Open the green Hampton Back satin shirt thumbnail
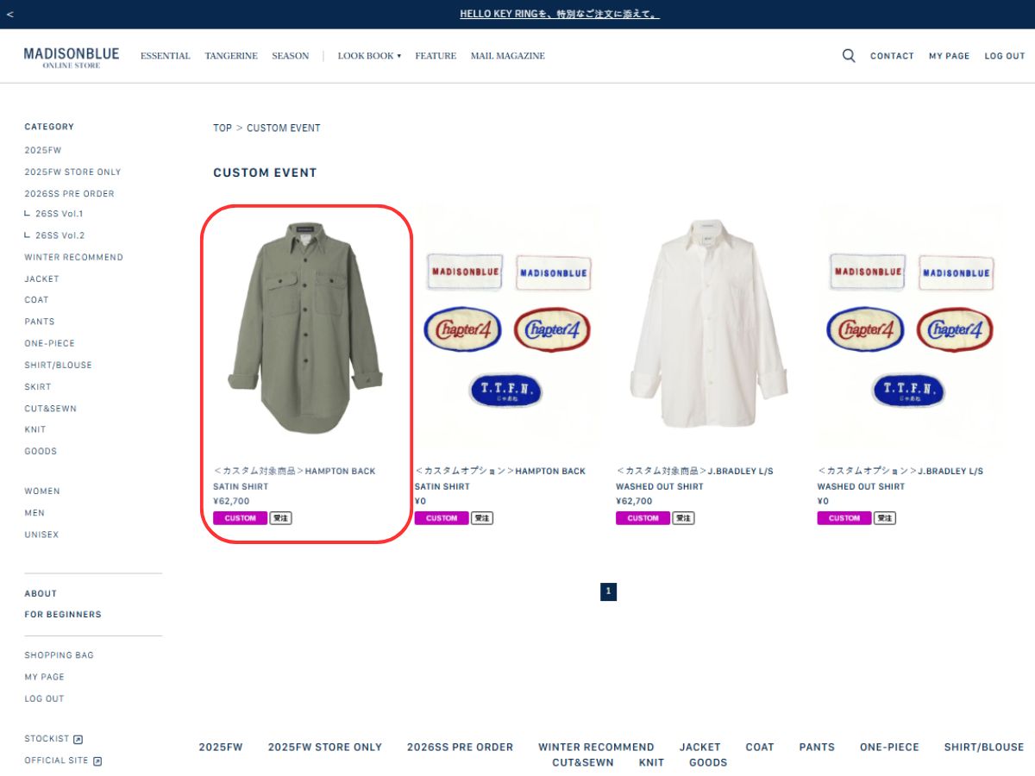 (306, 328)
